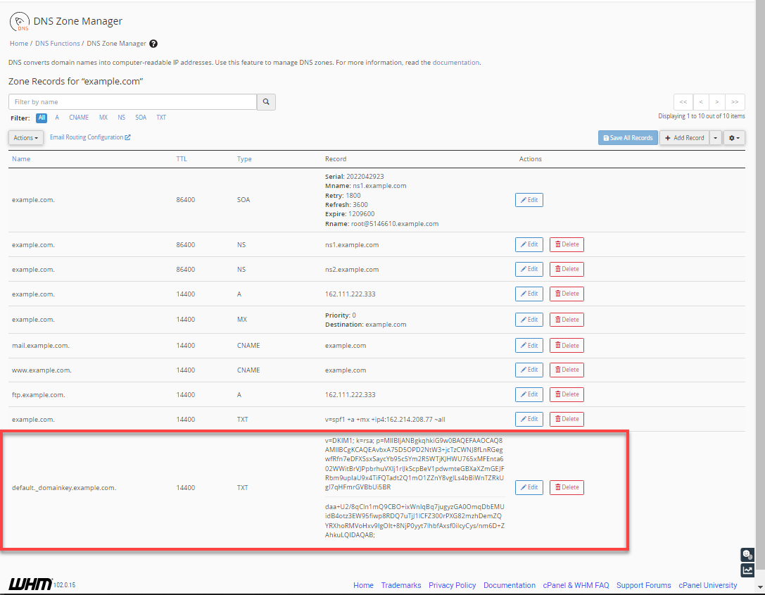This screenshot has width=765, height=595.
Task: Switch to the All records filter
Action: [x=41, y=118]
